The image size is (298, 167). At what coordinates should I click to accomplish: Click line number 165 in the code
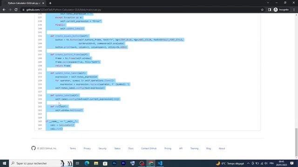pyautogui.click(x=40, y=122)
